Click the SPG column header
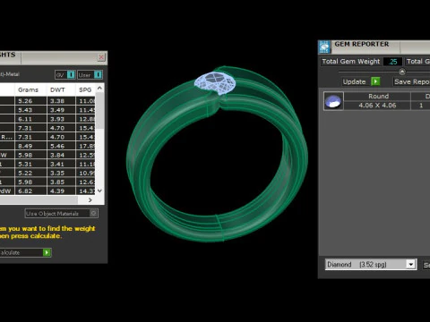Image resolution: width=430 pixels, height=322 pixels. click(x=85, y=89)
